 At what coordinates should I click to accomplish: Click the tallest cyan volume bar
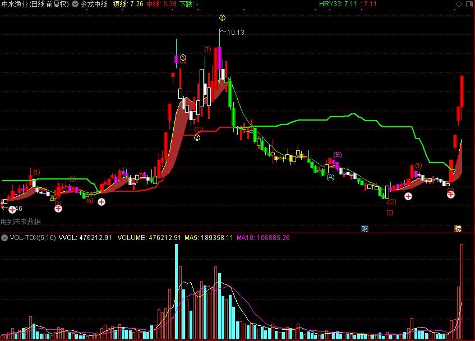coord(176,292)
